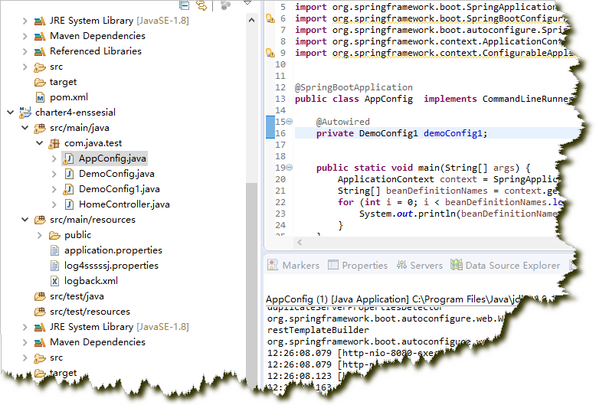Image resolution: width=596 pixels, height=405 pixels.
Task: Click 'restTemplateBuilder' in the console output
Action: click(318, 330)
